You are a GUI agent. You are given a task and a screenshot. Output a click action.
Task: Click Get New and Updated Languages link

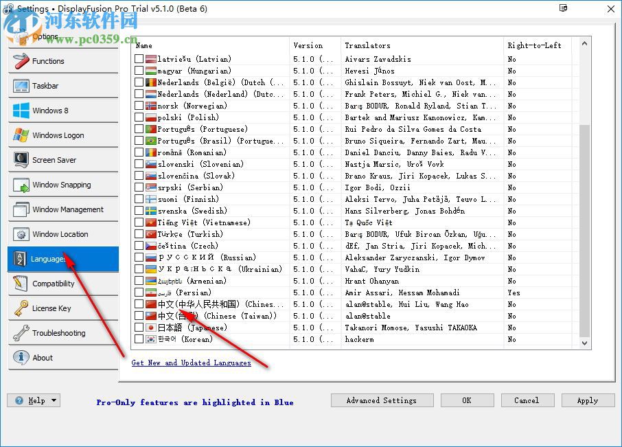tap(192, 363)
